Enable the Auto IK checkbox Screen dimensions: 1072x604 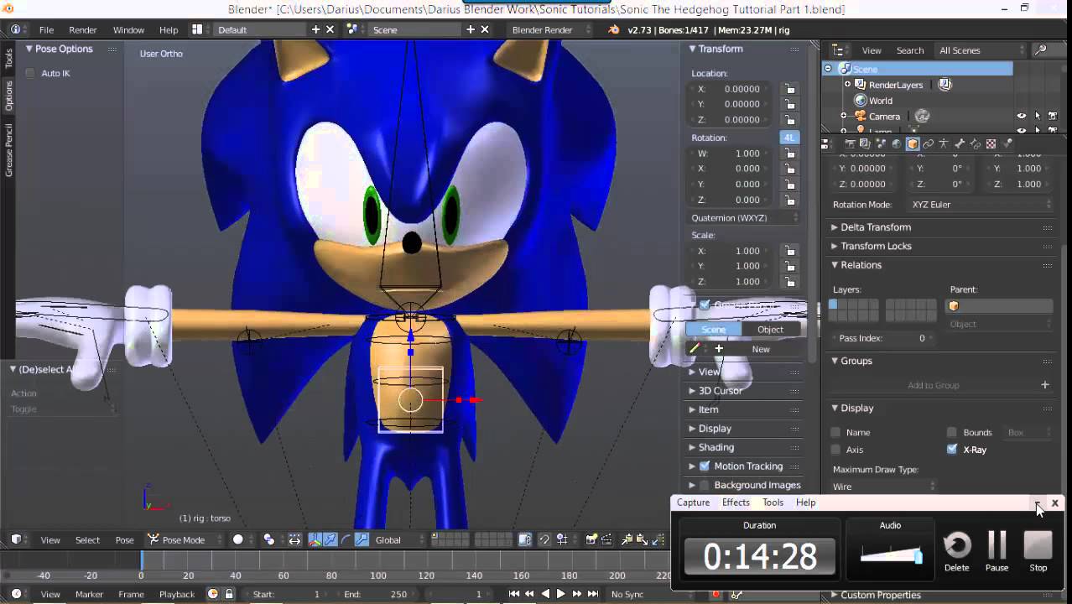[30, 73]
